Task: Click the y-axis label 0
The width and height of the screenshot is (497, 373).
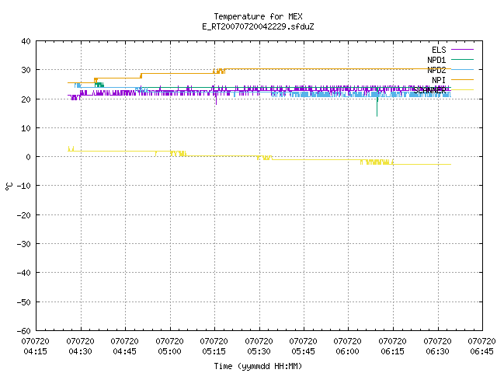Action: pos(29,157)
